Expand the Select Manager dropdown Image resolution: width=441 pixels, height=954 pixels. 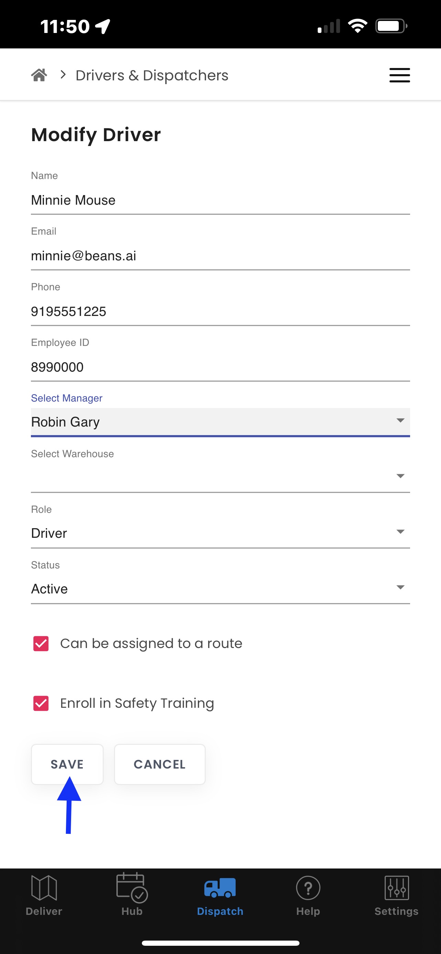tap(220, 422)
